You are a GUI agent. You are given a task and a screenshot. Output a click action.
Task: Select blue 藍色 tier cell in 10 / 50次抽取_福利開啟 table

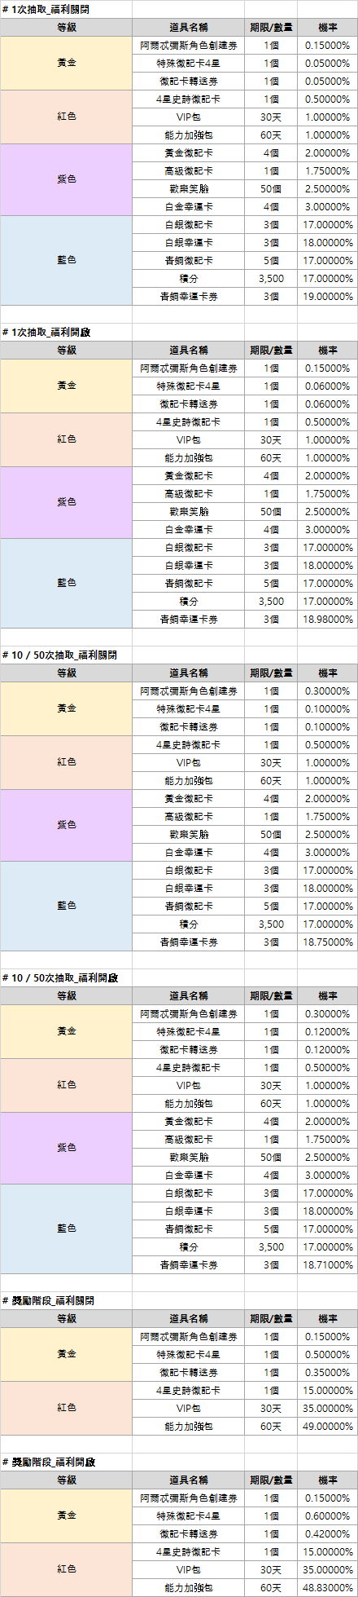click(67, 1229)
